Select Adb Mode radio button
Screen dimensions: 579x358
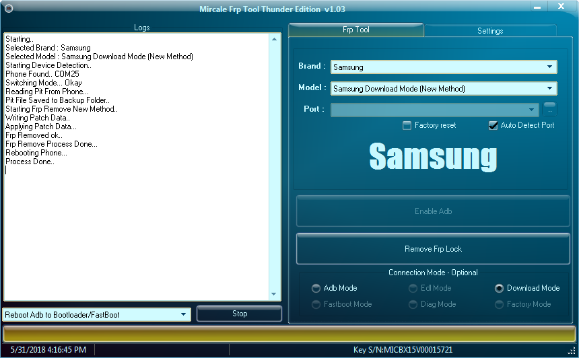[x=316, y=288]
